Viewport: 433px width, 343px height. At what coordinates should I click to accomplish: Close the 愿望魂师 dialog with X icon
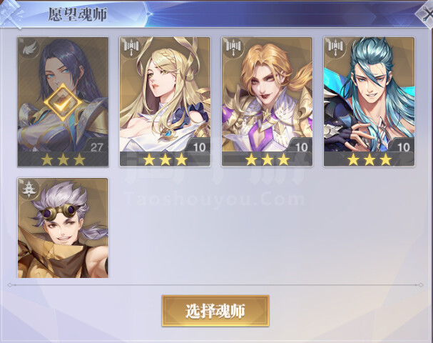[426, 14]
